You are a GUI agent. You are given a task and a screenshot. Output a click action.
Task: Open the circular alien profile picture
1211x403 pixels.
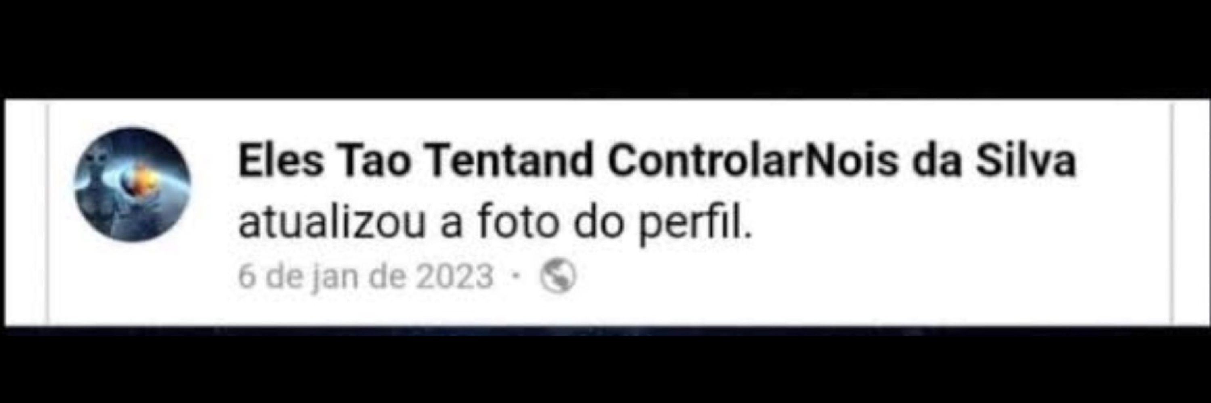point(132,185)
